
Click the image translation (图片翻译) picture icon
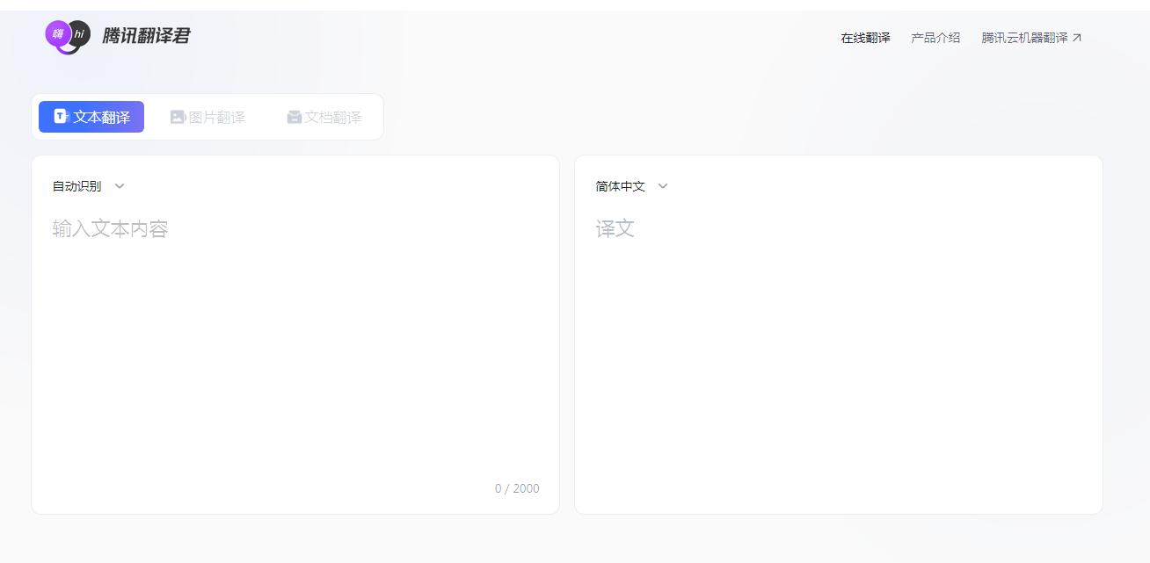178,116
